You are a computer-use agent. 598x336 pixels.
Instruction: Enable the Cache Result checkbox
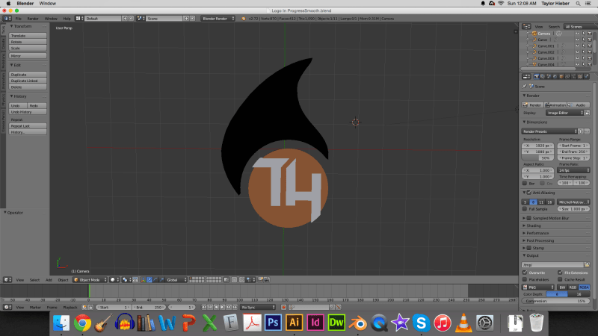click(x=560, y=279)
